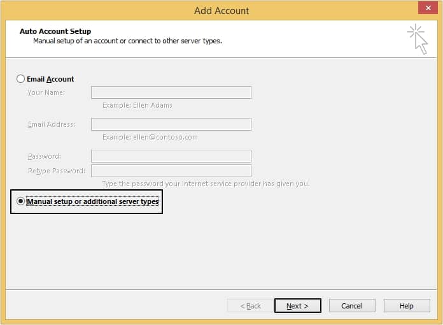Viewport: 443px width, 325px height.
Task: Click 'Example: ellen@contoso.com' hint text
Action: coord(150,137)
